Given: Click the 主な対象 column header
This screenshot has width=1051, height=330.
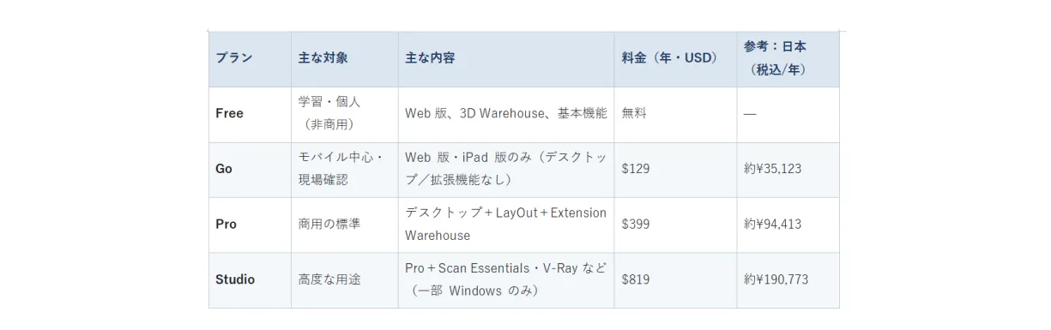Looking at the screenshot, I should pos(344,59).
